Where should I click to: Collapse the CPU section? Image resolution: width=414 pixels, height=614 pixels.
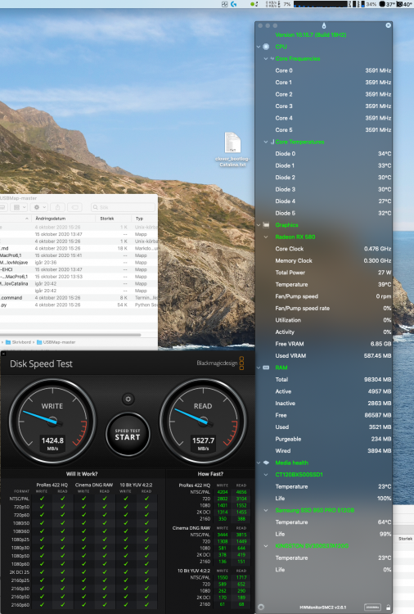pyautogui.click(x=259, y=47)
